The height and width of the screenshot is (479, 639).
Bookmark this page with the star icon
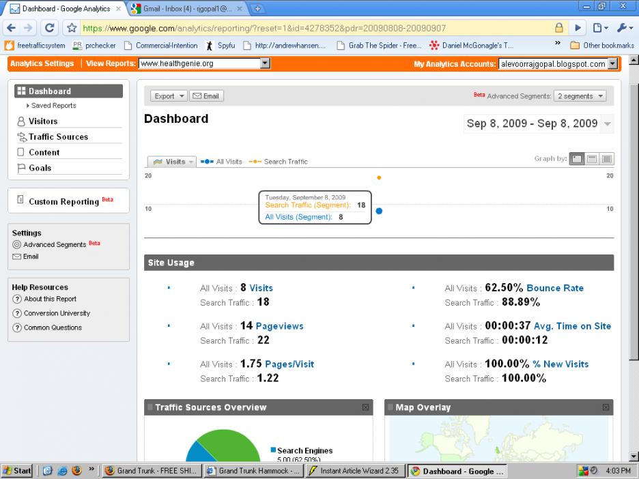[72, 28]
